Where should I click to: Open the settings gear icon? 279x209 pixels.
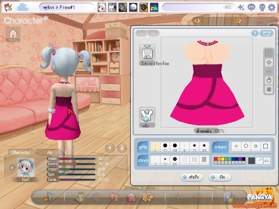[x=272, y=7]
